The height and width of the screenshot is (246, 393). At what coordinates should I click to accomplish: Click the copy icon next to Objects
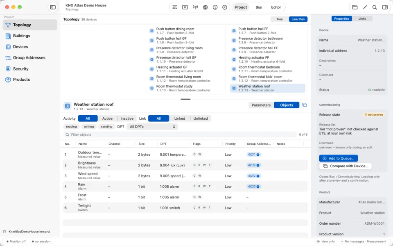tap(305, 105)
